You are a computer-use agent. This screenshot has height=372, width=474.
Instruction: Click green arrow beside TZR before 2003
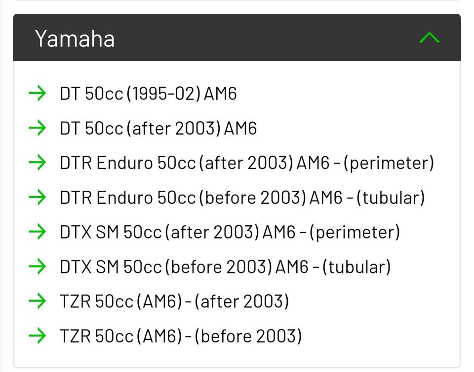(x=38, y=336)
